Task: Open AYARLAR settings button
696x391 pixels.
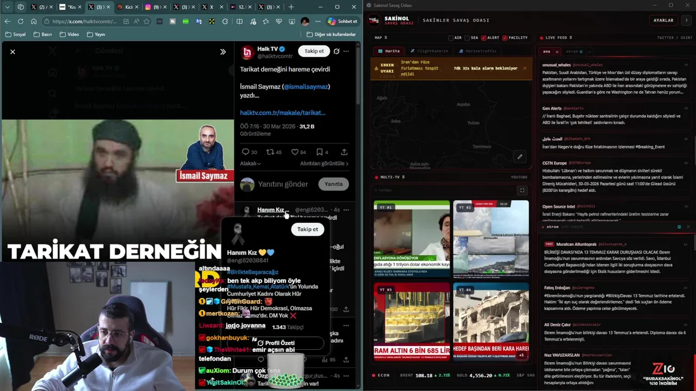Action: click(x=663, y=20)
